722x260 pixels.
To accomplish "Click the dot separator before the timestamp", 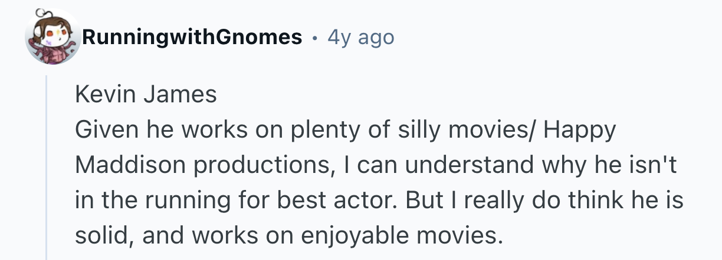I will (x=315, y=39).
